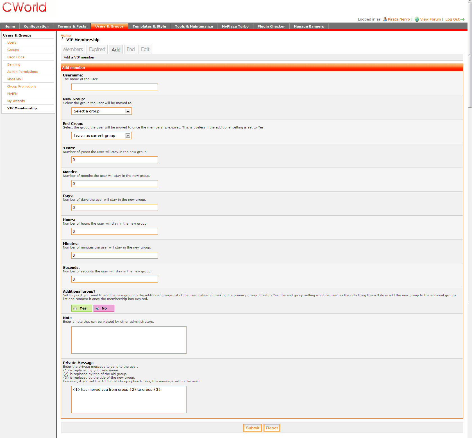Click the Reset button
The width and height of the screenshot is (472, 438).
(x=272, y=428)
